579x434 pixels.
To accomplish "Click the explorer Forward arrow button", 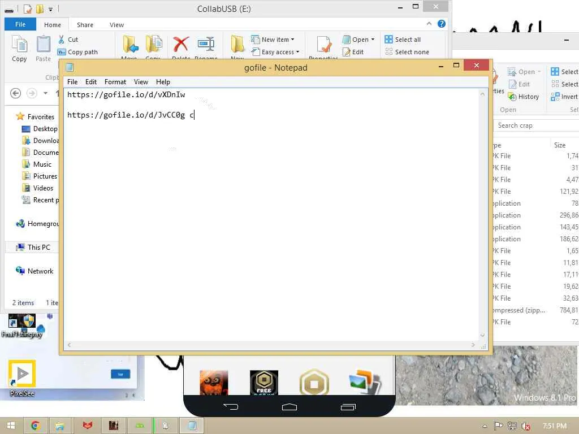I will (x=32, y=93).
